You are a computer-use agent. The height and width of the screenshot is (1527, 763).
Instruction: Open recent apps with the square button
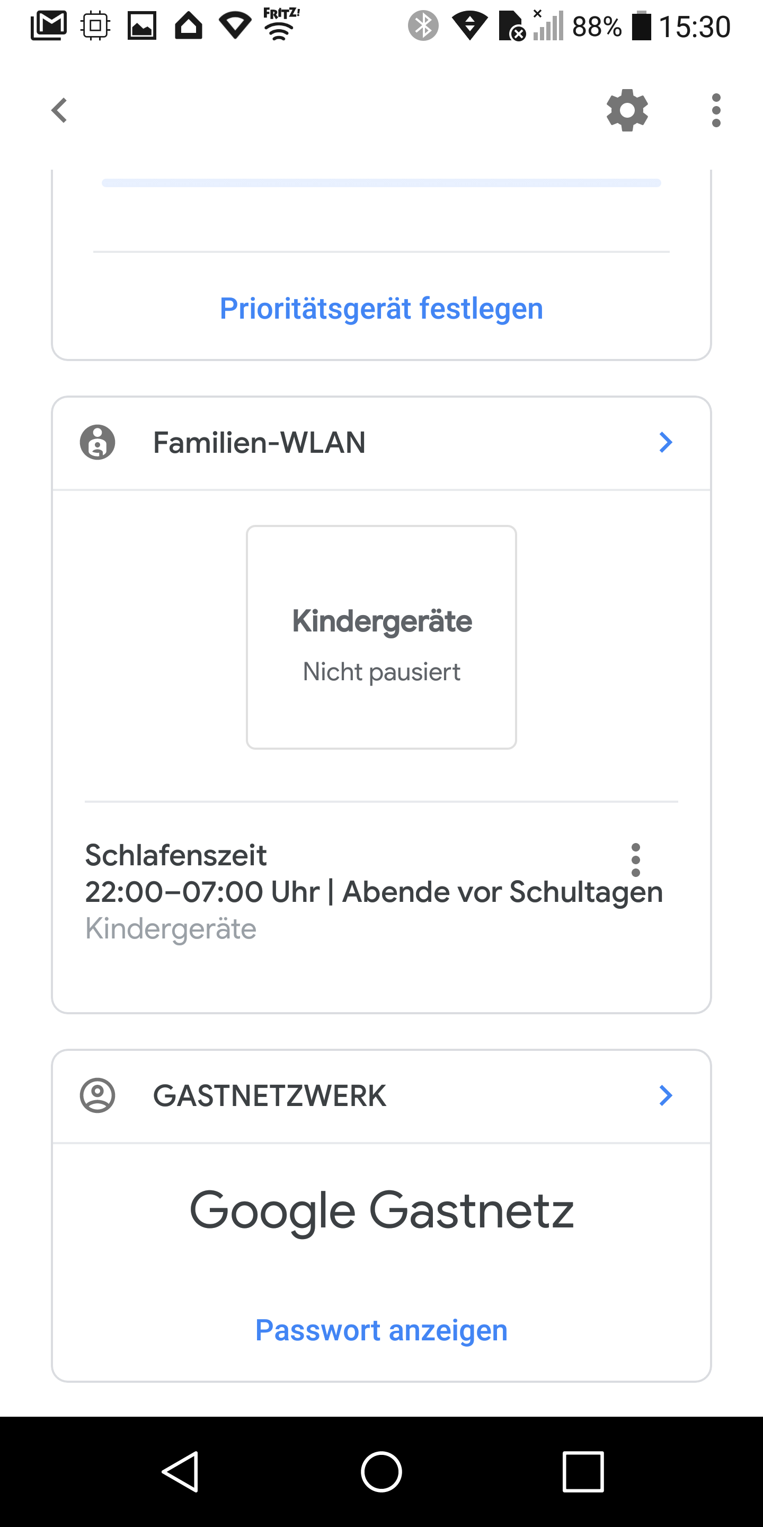click(x=583, y=1471)
